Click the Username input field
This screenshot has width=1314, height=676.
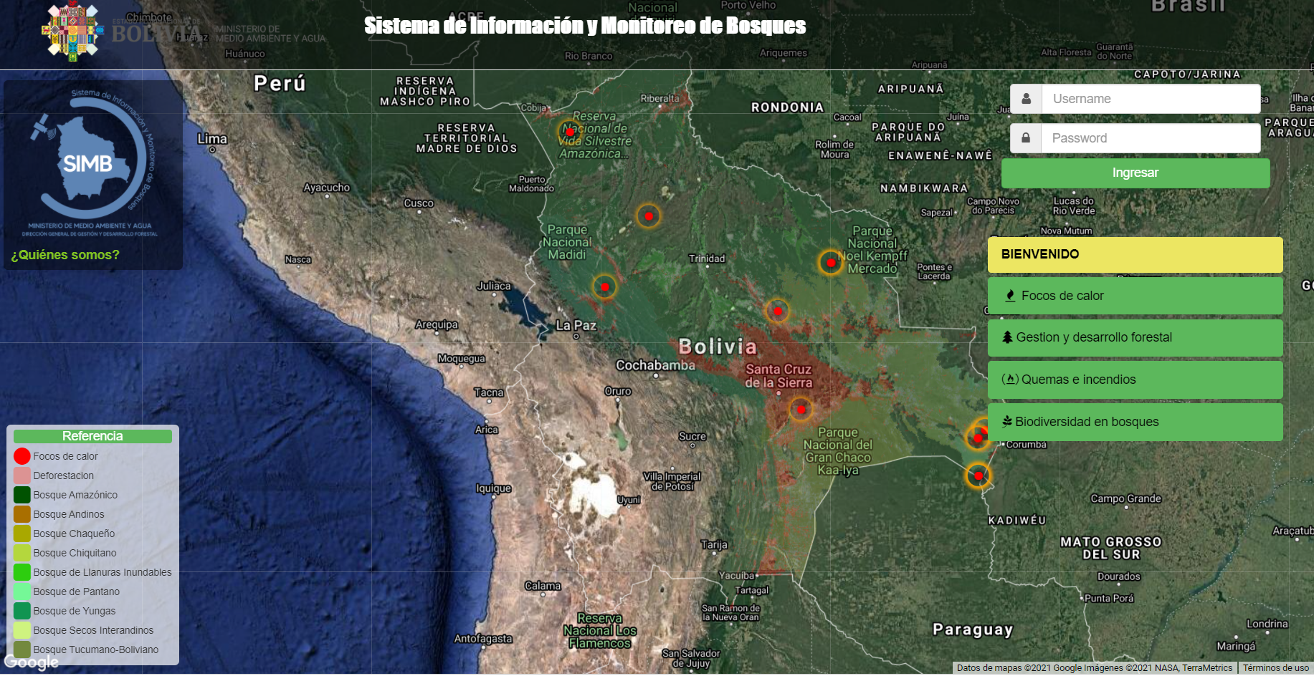[1151, 99]
